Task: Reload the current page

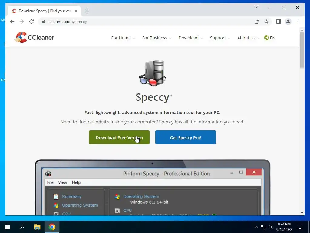Action: [x=31, y=22]
